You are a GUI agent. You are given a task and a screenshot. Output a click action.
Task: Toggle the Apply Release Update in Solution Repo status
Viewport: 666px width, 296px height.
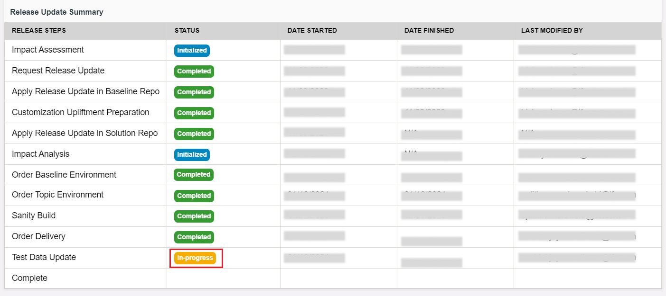(194, 134)
